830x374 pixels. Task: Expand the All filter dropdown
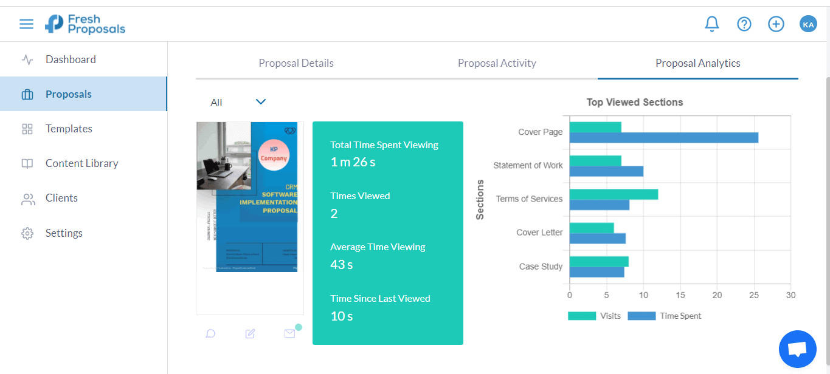(x=238, y=102)
